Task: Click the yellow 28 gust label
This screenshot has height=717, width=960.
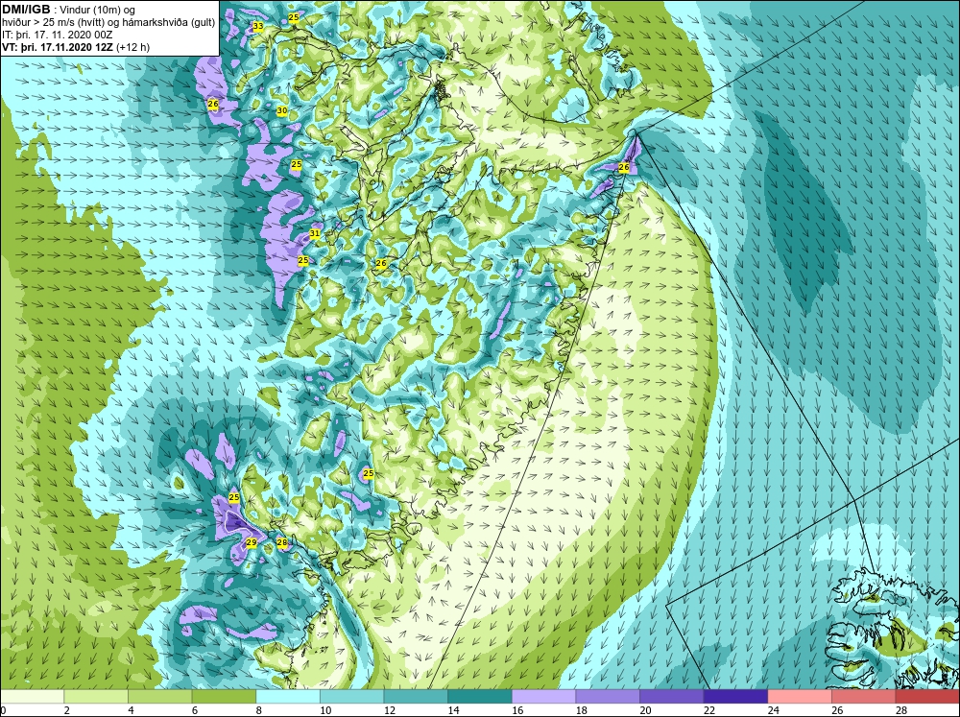Action: tap(281, 542)
